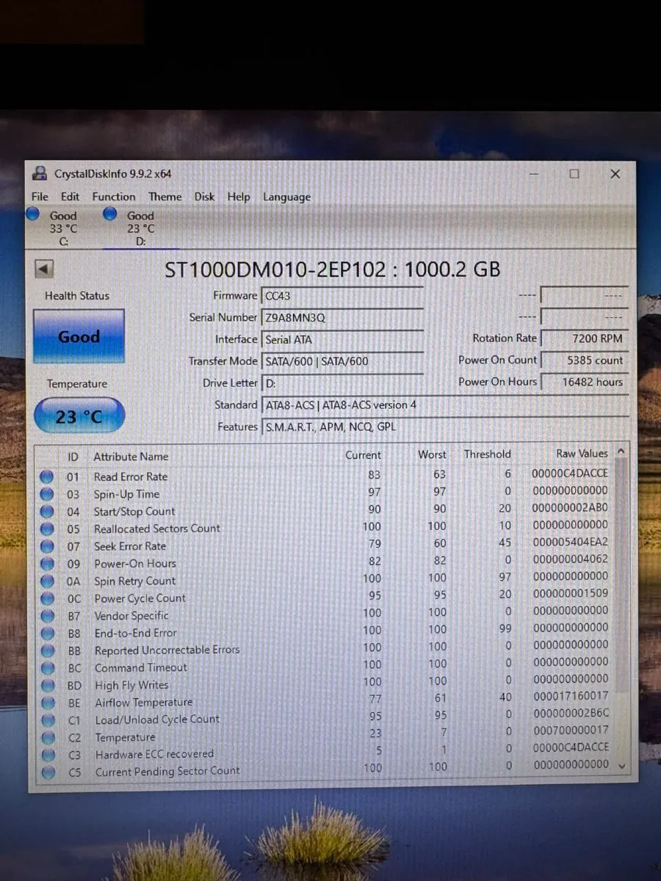Image resolution: width=661 pixels, height=881 pixels.
Task: Click the blue Good health status button
Action: 79,337
